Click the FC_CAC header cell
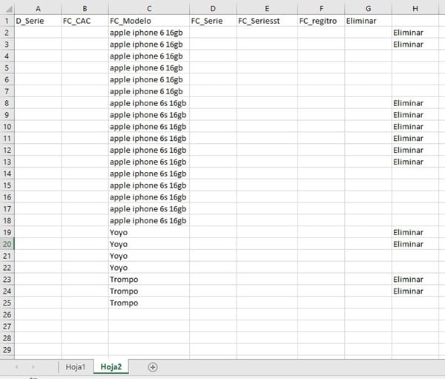This screenshot has height=379, width=445. (85, 21)
